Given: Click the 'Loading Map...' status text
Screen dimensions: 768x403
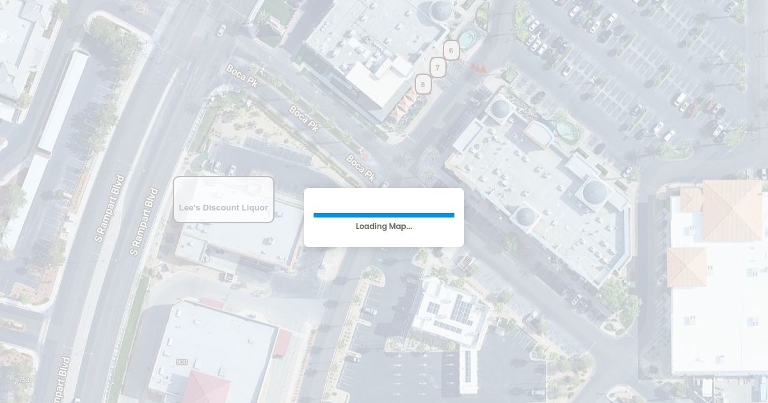Looking at the screenshot, I should (384, 226).
